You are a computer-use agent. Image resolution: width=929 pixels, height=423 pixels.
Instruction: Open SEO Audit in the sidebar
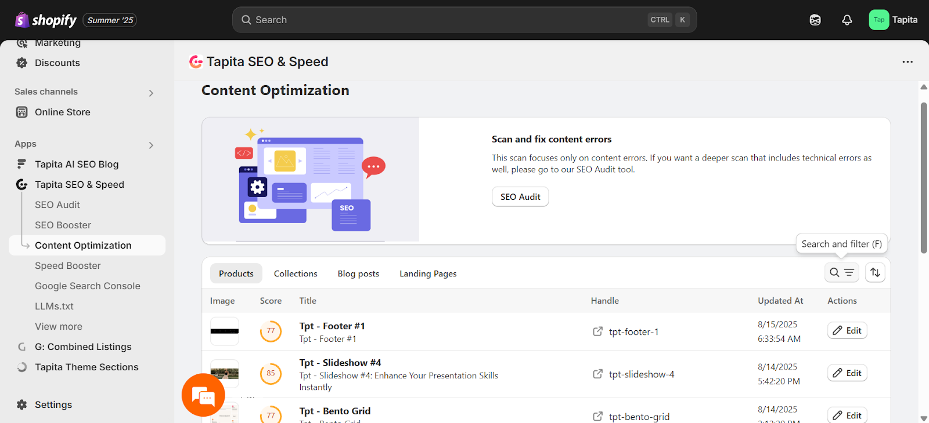pos(57,205)
